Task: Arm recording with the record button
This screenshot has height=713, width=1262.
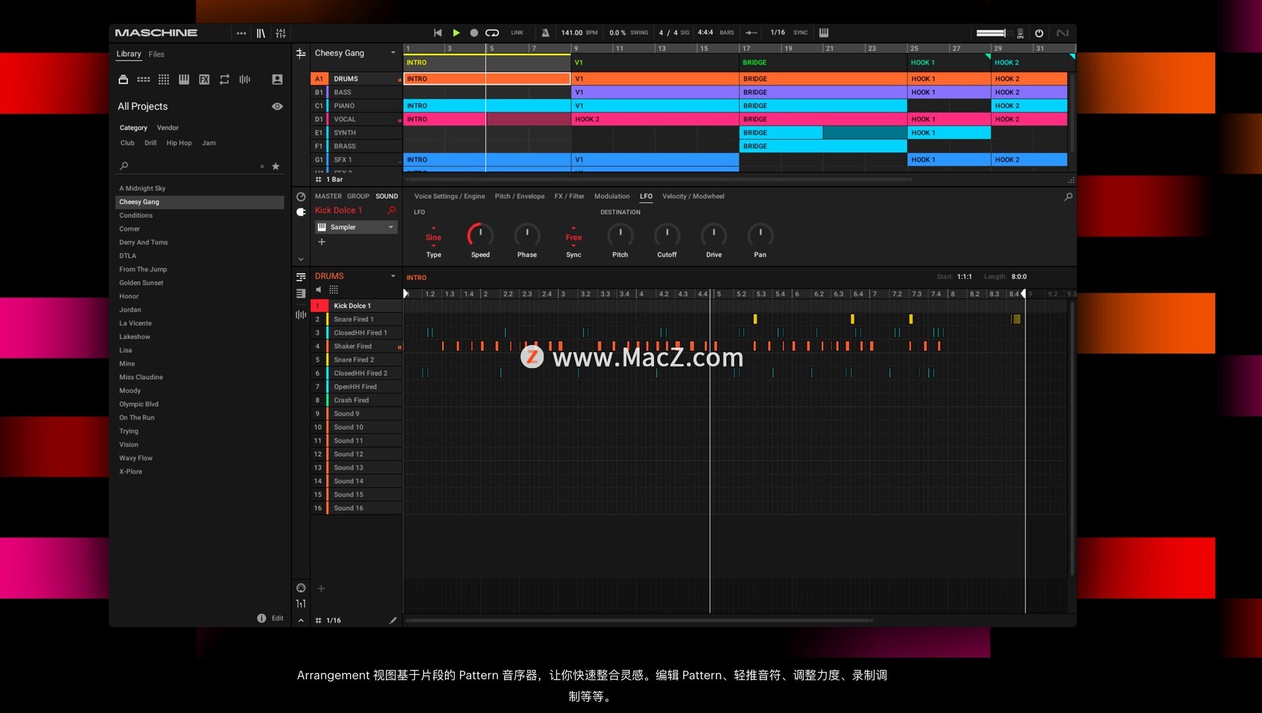Action: tap(474, 33)
